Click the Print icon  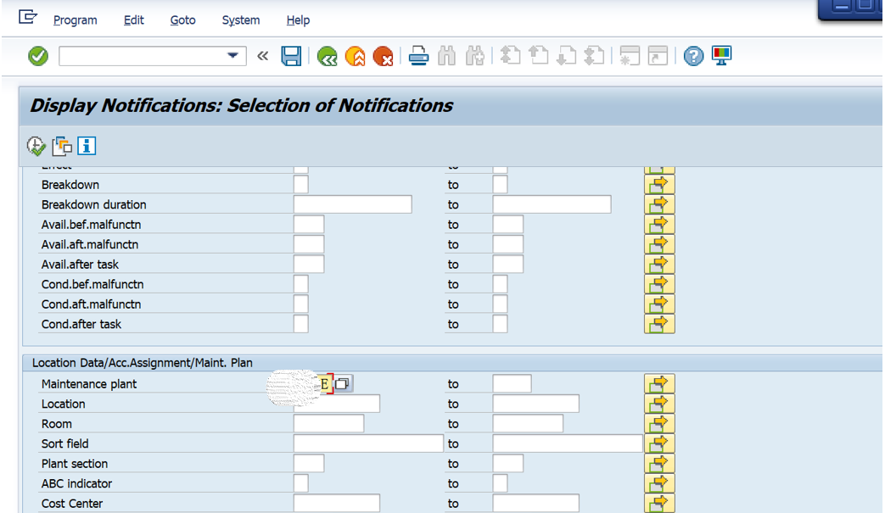(x=418, y=55)
